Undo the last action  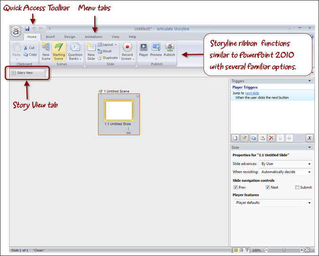(x=34, y=29)
